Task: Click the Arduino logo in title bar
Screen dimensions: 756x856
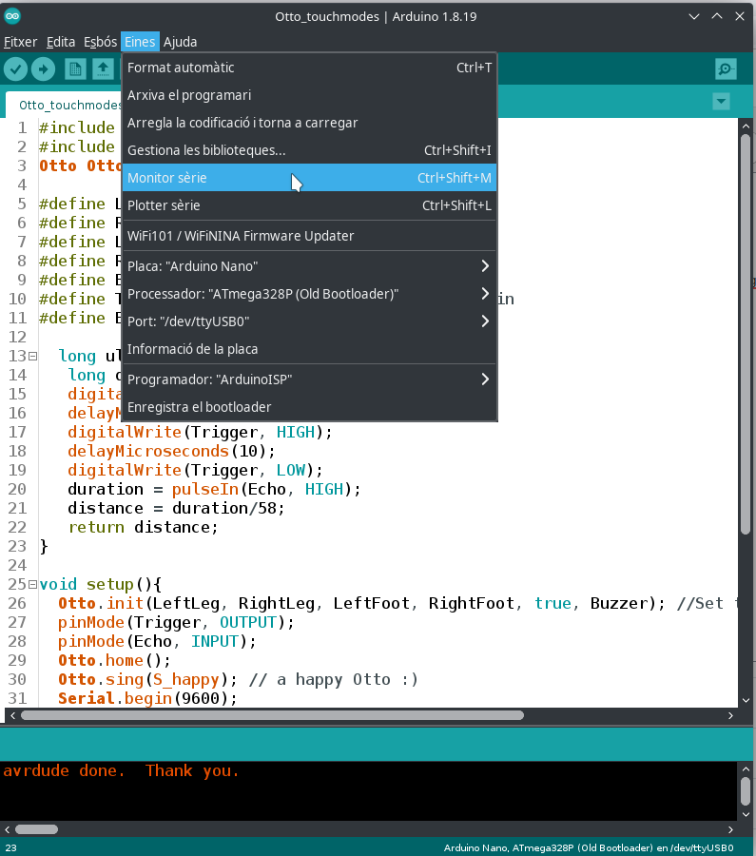Action: click(x=12, y=16)
